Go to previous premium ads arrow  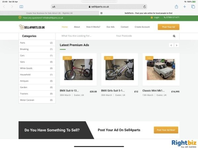click(171, 45)
